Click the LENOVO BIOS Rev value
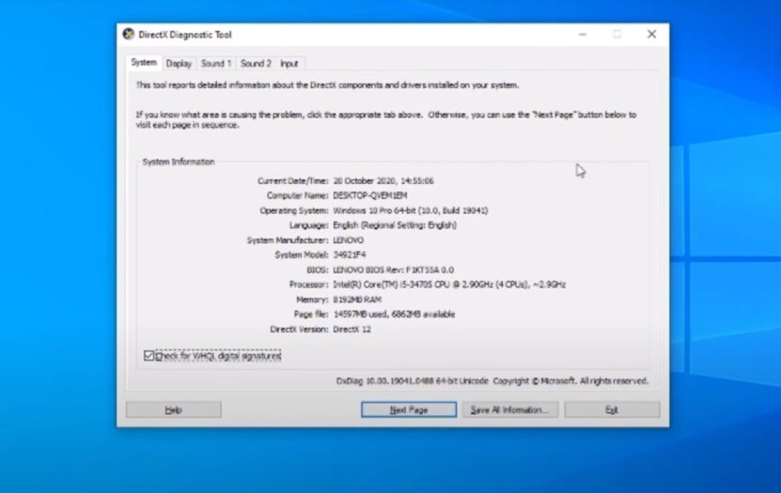The height and width of the screenshot is (493, 781). pos(393,270)
